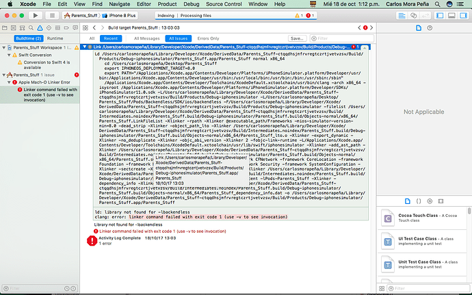Run the Parents_Stuff project with Play button
472x295 pixels.
click(x=36, y=15)
